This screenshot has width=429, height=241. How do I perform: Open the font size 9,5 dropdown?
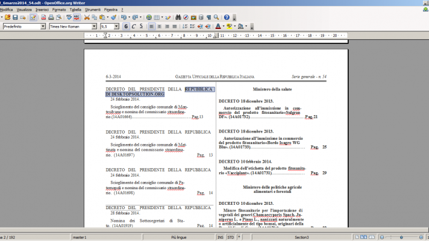pos(117,27)
